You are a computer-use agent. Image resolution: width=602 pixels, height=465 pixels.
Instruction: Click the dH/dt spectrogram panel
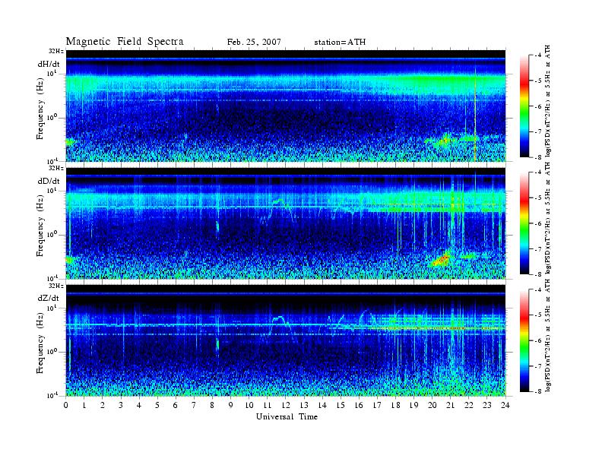pyautogui.click(x=286, y=106)
